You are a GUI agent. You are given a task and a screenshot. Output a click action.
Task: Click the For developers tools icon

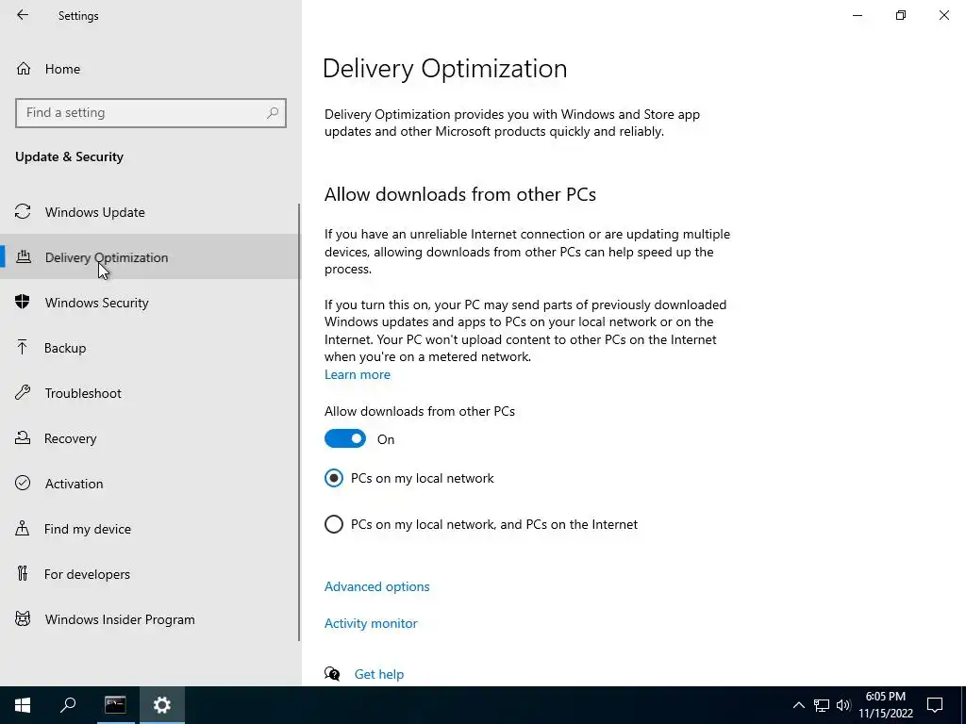tap(23, 573)
